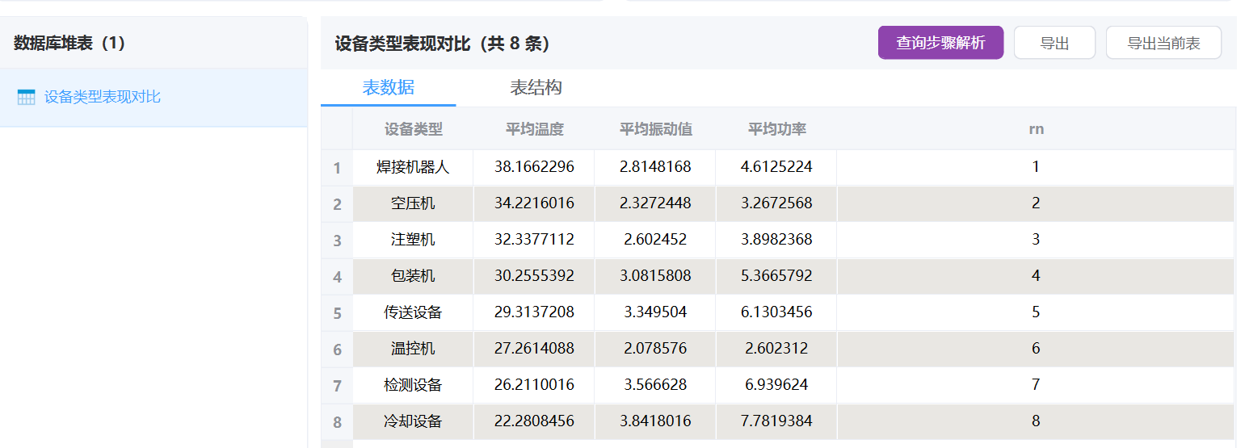Switch to the 表结构 tab
The width and height of the screenshot is (1245, 448).
point(536,88)
